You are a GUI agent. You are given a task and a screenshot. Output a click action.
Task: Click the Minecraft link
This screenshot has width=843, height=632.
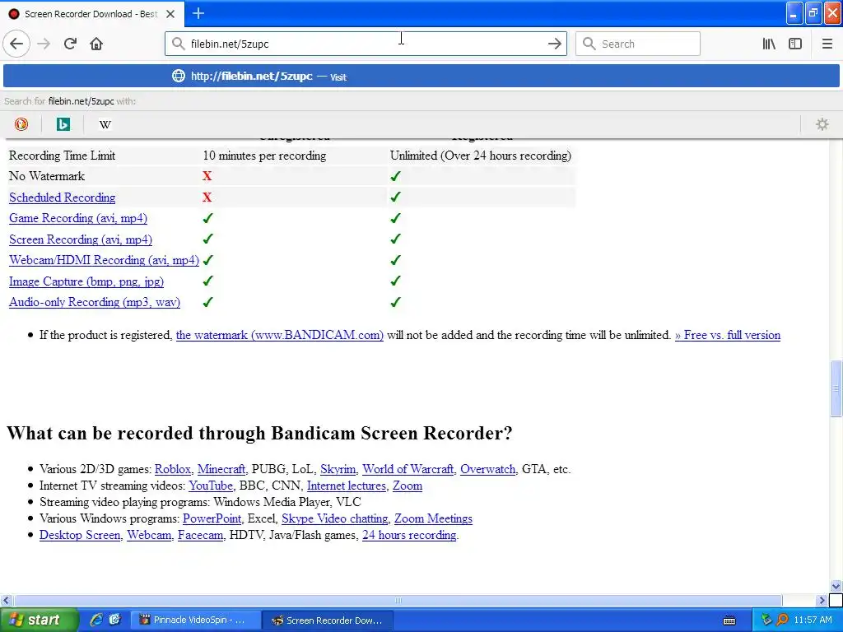pos(221,469)
